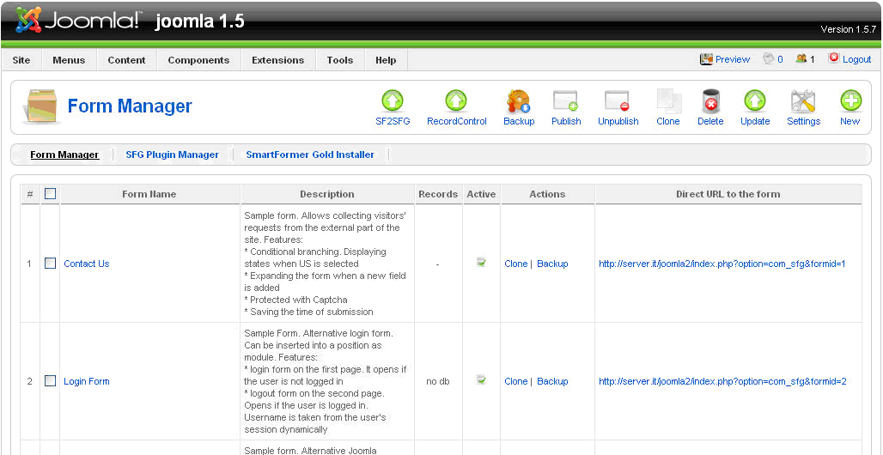
Task: Click the messages icon showing 0
Action: point(769,58)
